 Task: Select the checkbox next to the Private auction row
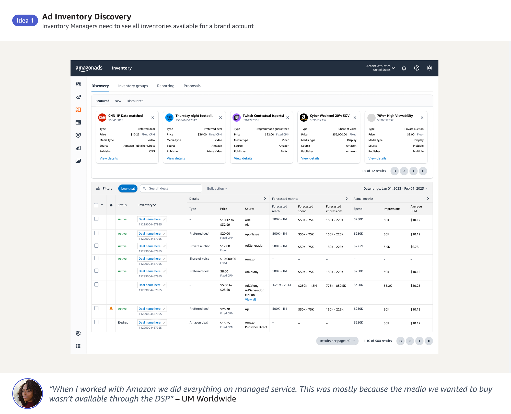coord(96,246)
